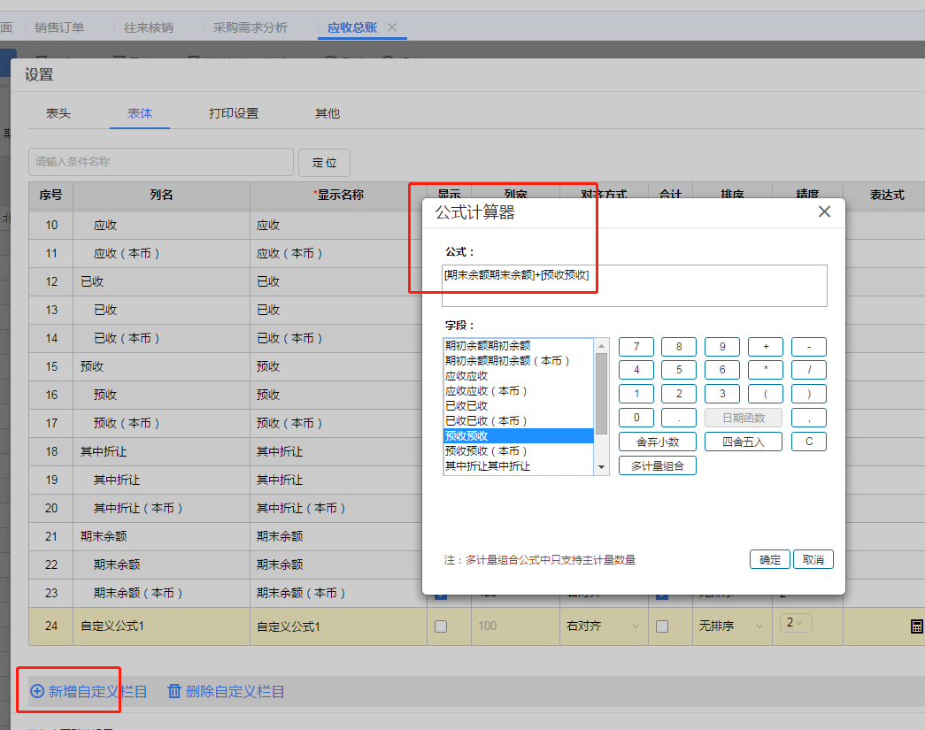Click the 四舍五入 button

[744, 442]
